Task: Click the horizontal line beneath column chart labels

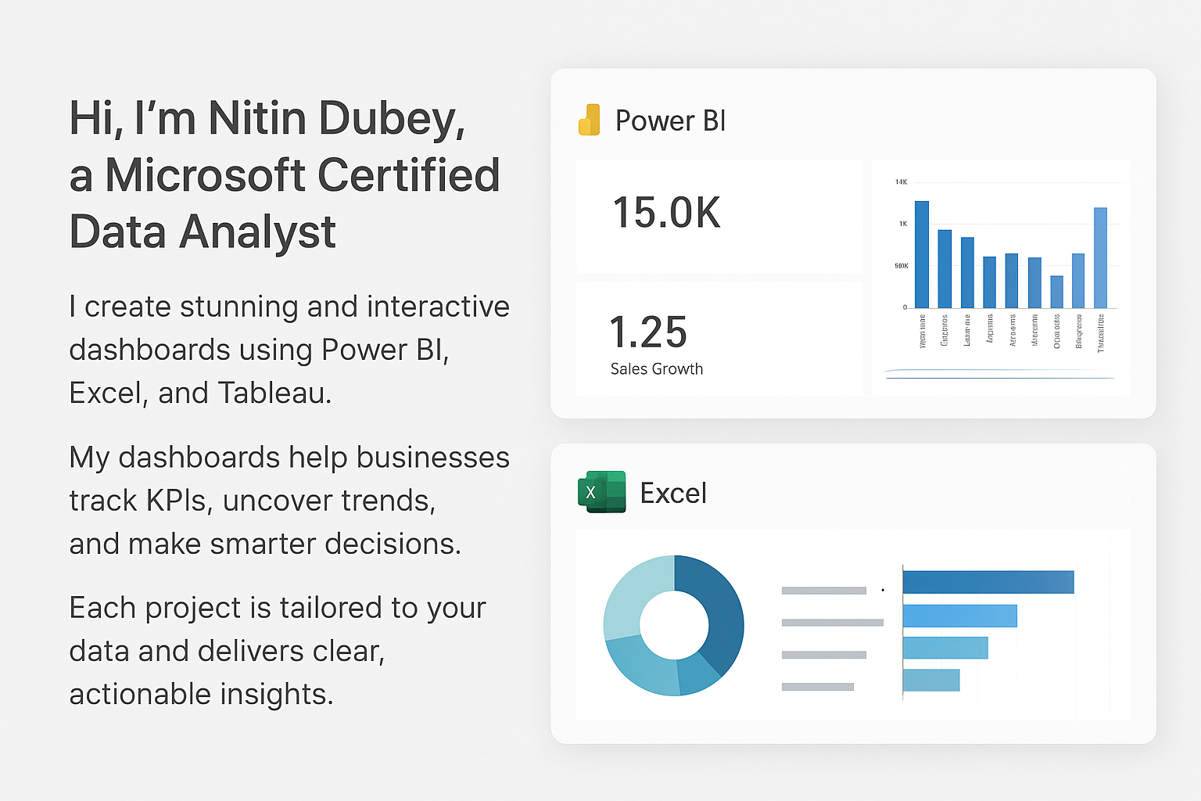Action: tap(999, 378)
